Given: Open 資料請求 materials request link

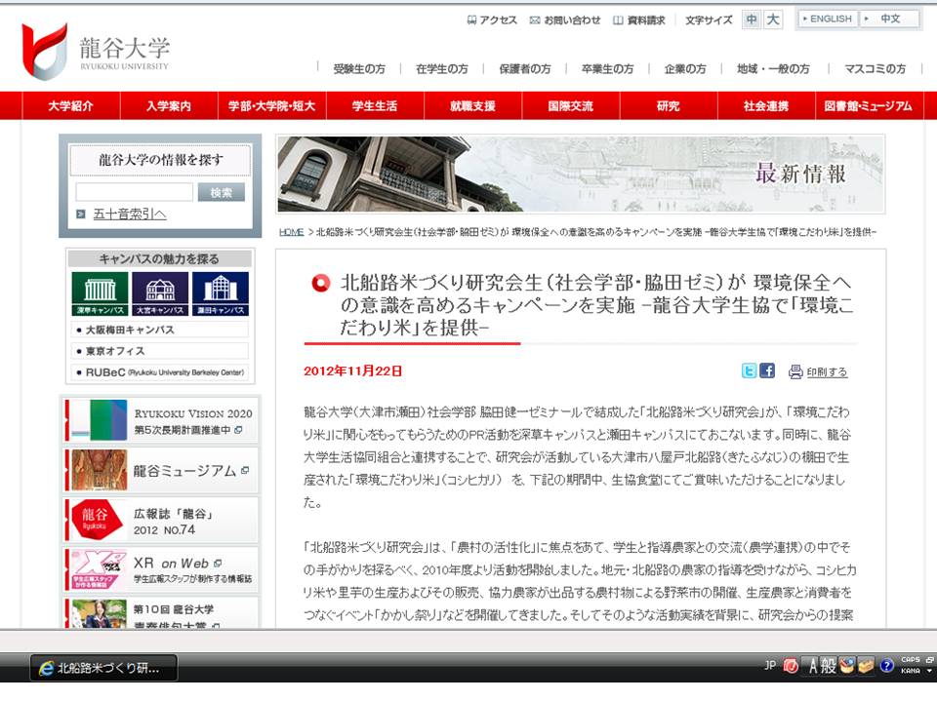Looking at the screenshot, I should point(638,20).
